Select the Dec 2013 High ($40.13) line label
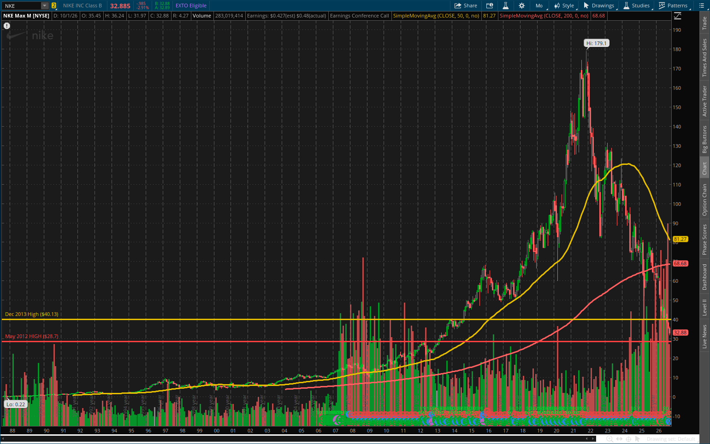The height and width of the screenshot is (444, 710). pos(32,314)
